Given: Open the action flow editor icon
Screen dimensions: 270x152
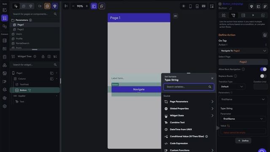Looking at the screenshot, I should point(265,35).
